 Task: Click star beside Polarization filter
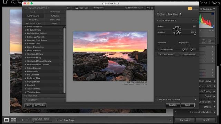[25, 71]
